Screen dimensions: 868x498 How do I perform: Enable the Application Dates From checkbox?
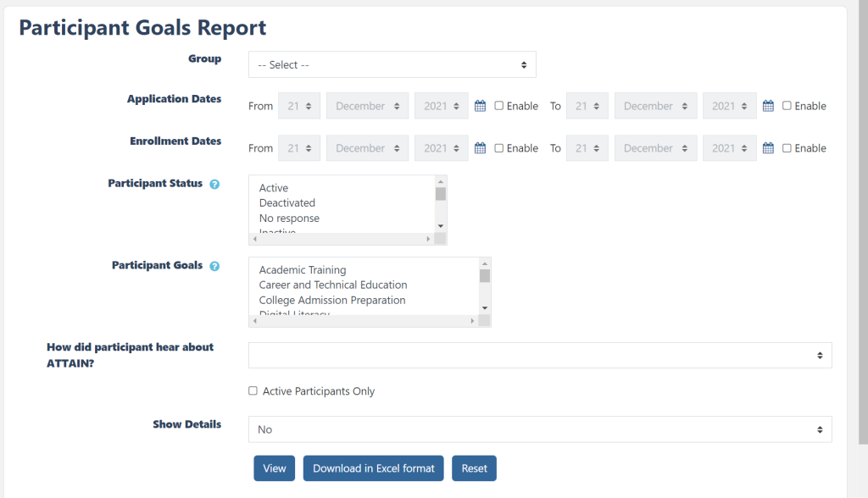coord(499,106)
